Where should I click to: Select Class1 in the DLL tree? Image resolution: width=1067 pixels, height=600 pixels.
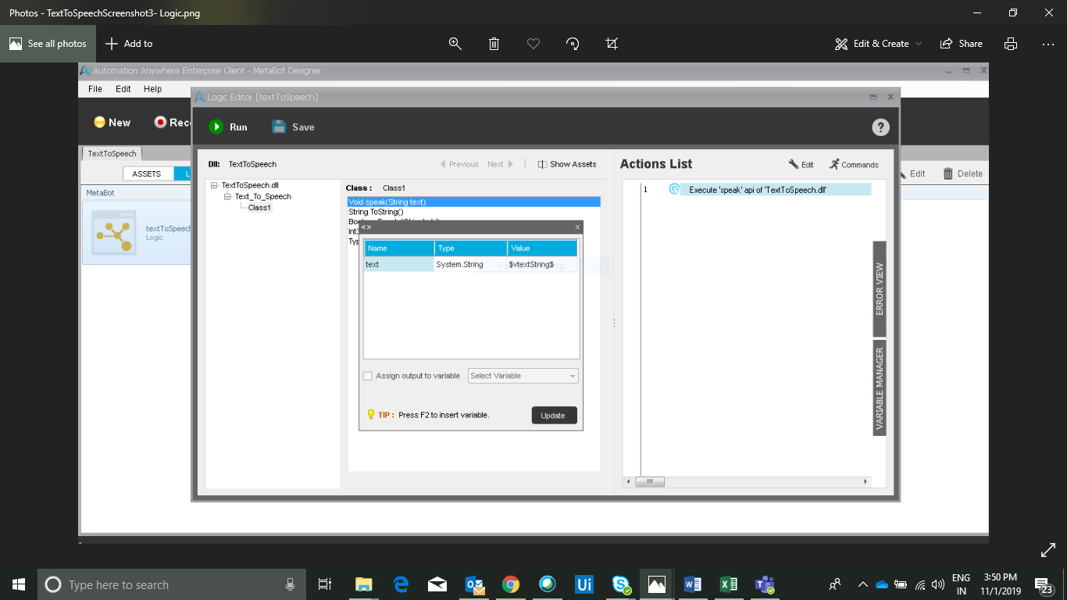pyautogui.click(x=259, y=208)
